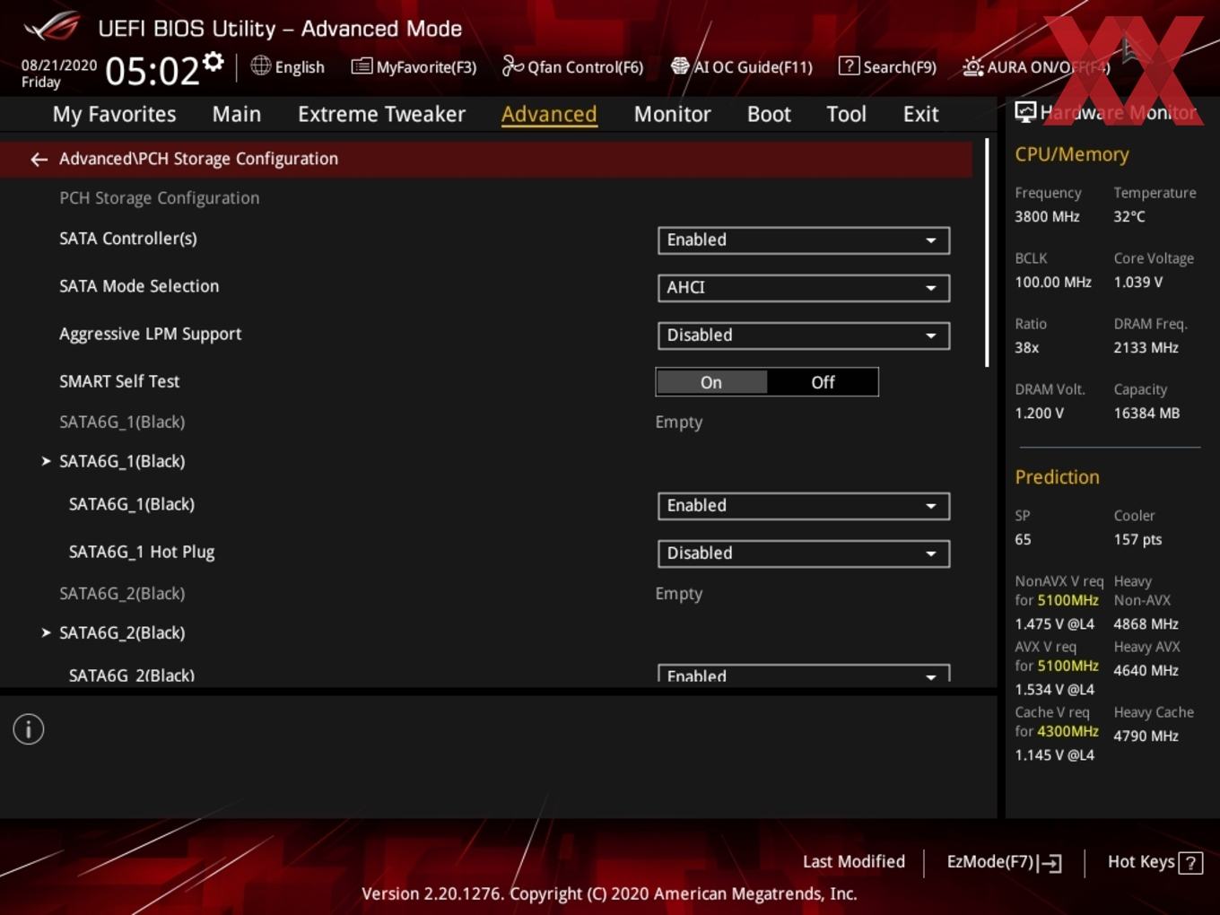Viewport: 1220px width, 915px height.
Task: Click the 2133 MHz DRAM frequency value
Action: tap(1146, 347)
